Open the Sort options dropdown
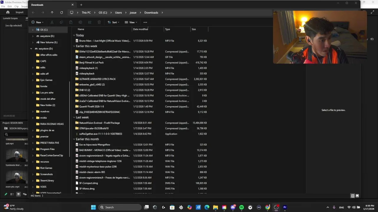 click(114, 22)
